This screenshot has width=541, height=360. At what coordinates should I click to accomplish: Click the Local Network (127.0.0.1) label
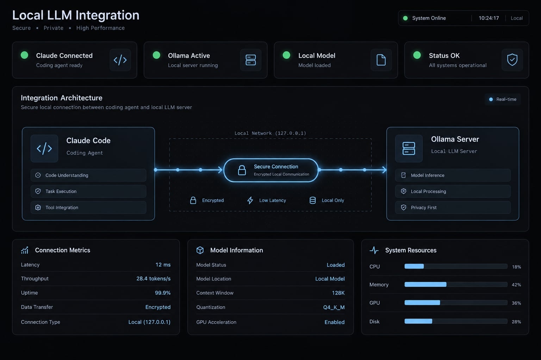pyautogui.click(x=270, y=133)
